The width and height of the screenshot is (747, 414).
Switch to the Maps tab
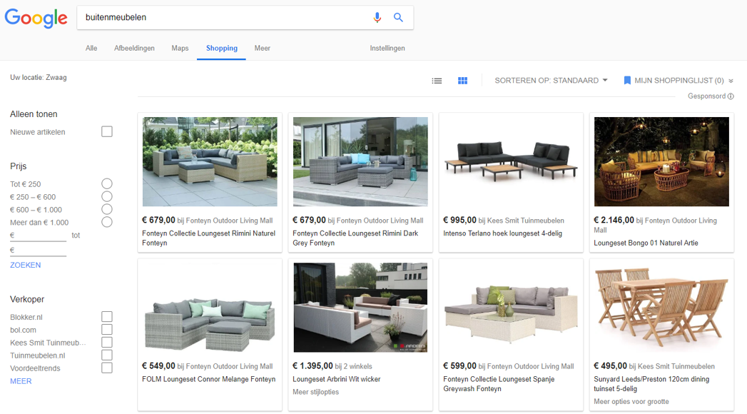180,49
